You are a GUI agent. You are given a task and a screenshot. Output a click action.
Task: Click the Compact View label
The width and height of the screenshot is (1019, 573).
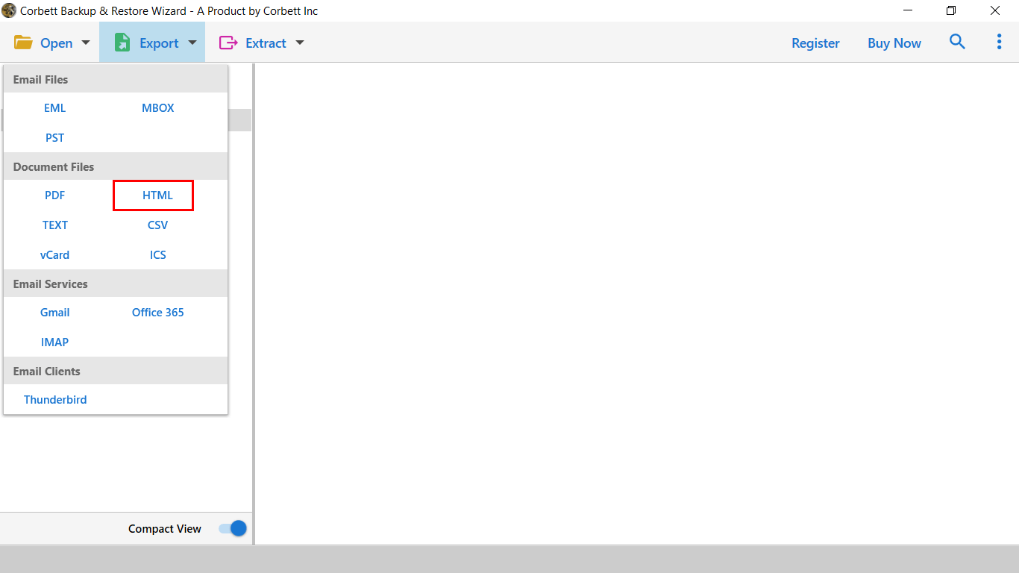click(x=165, y=529)
